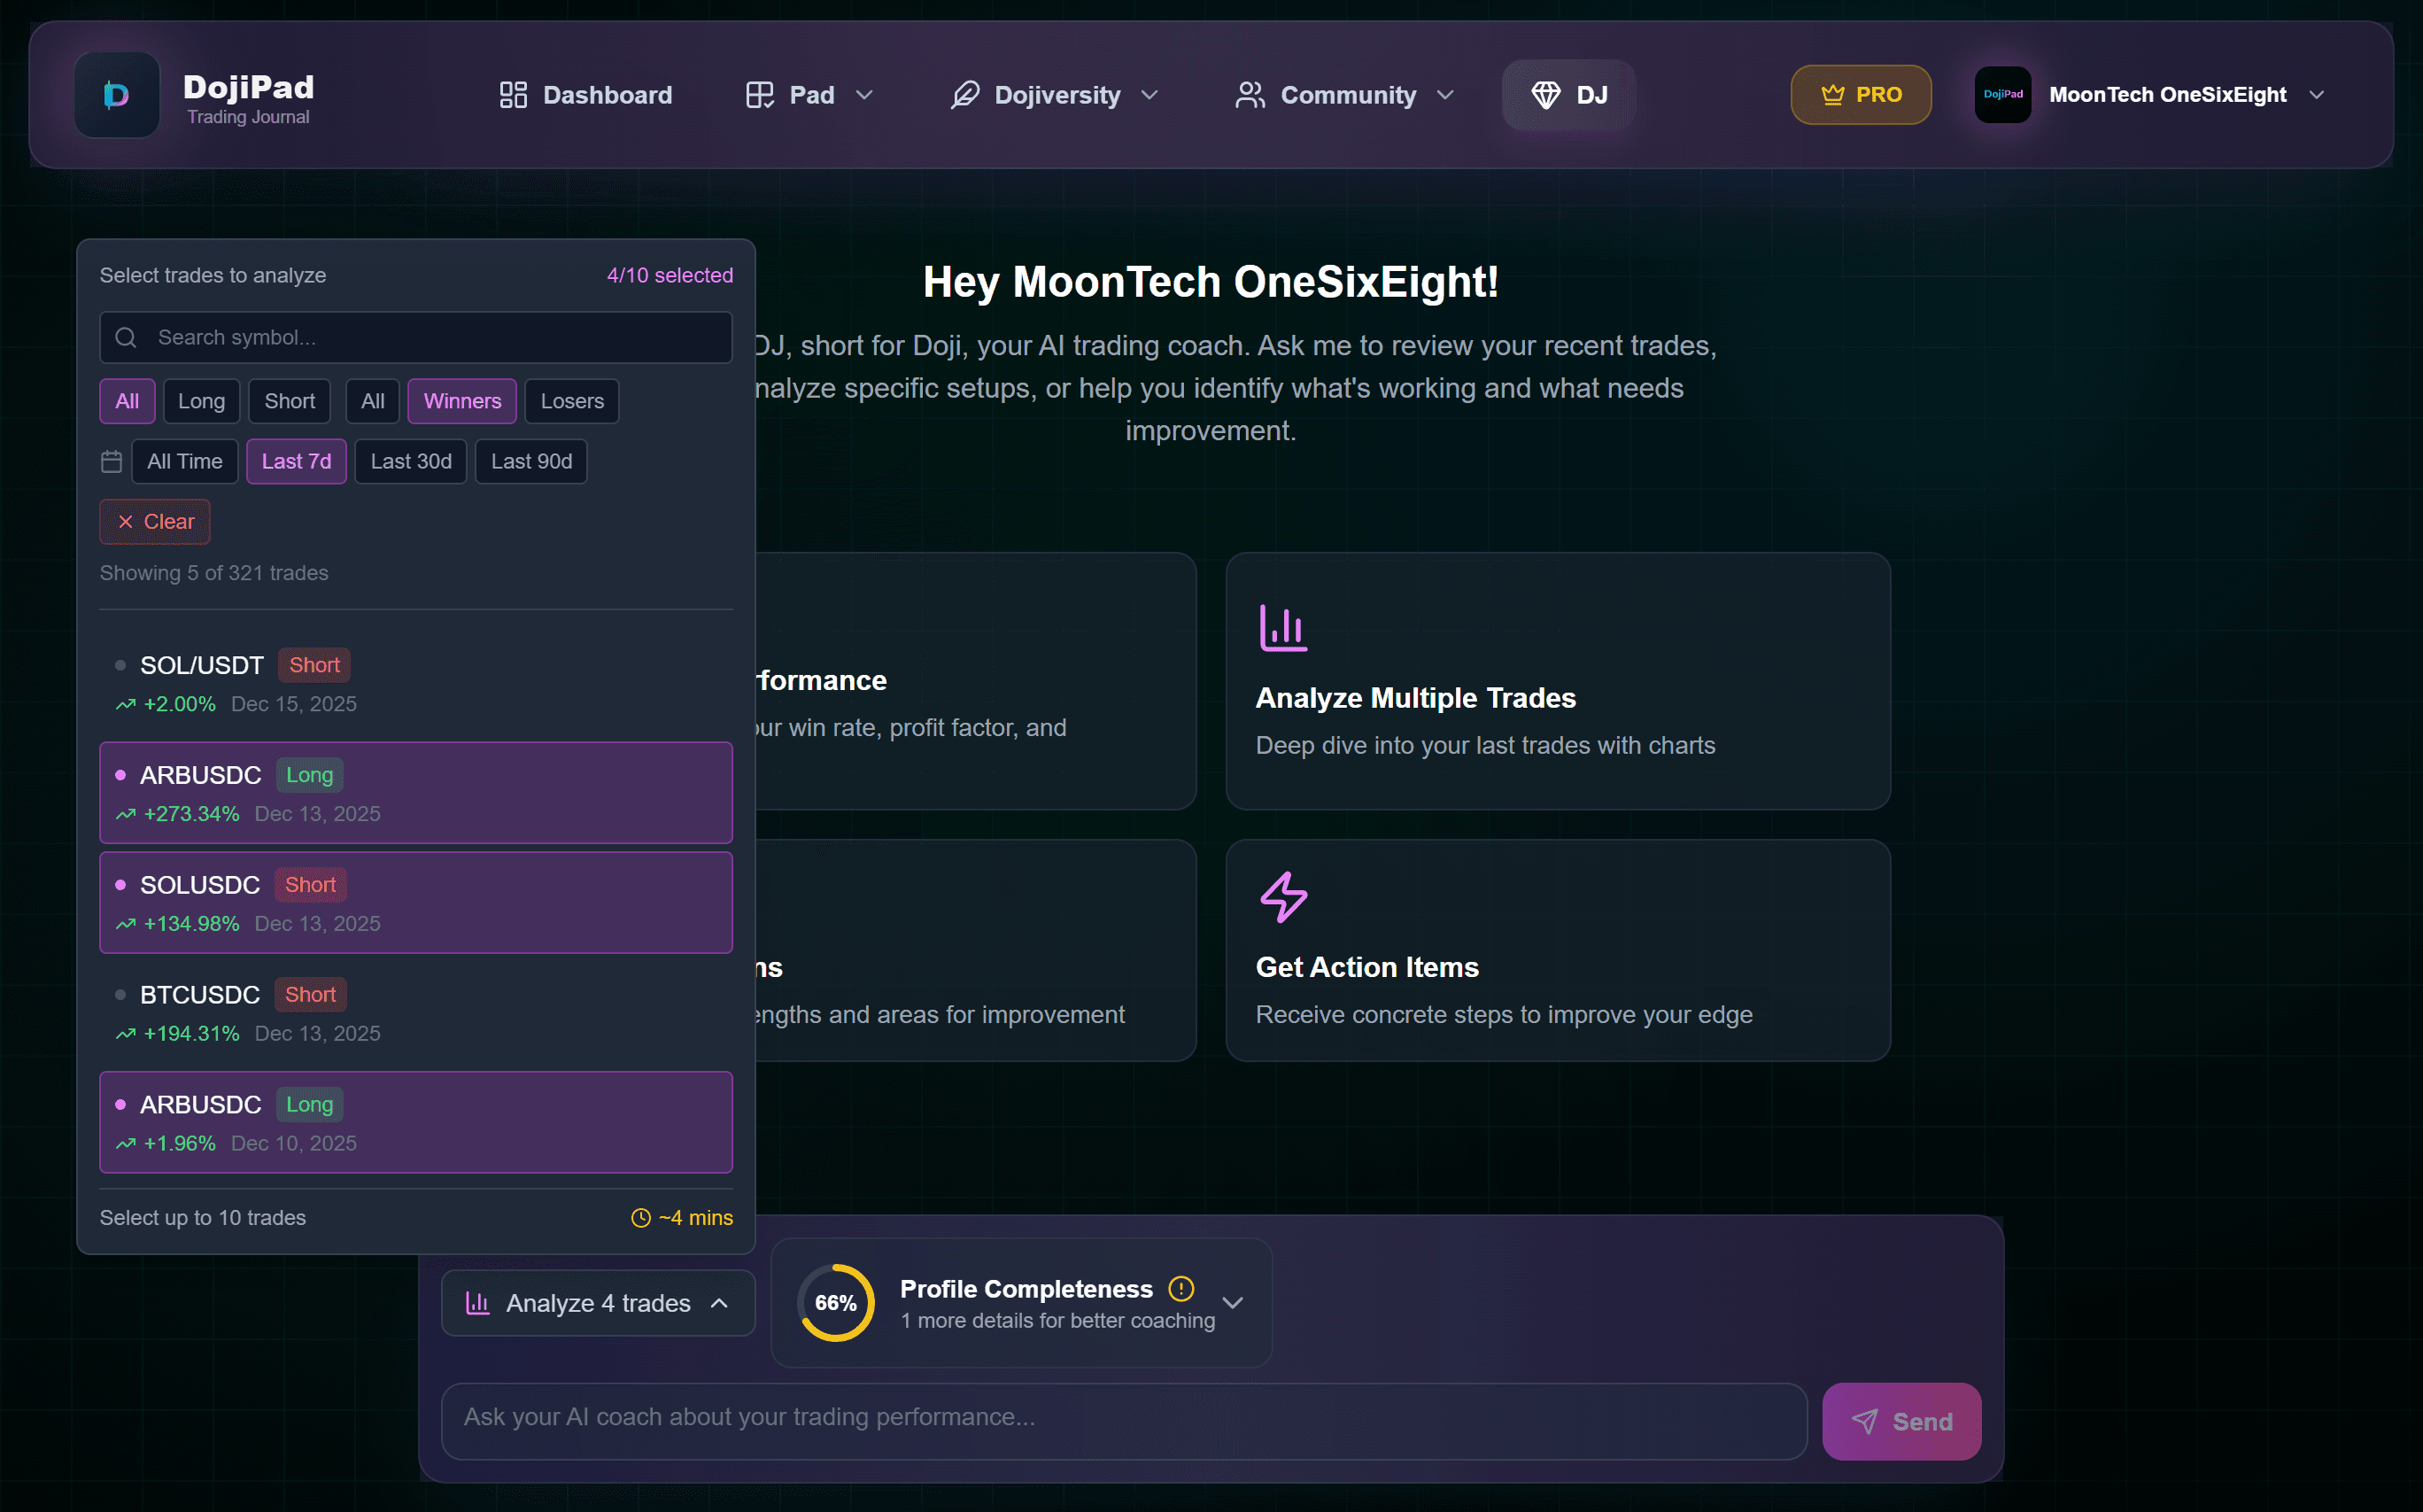The width and height of the screenshot is (2423, 1512).
Task: Click the Clear filters button
Action: pos(154,521)
